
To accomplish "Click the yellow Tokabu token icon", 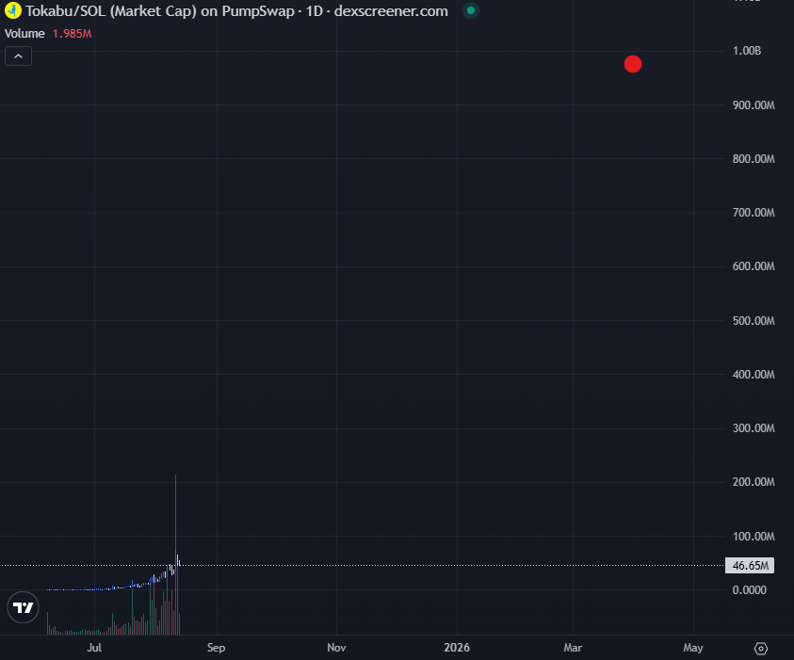I will tap(12, 10).
